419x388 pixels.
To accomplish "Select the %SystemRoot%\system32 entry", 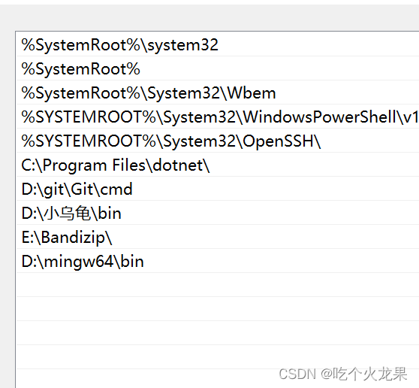I will (218, 44).
